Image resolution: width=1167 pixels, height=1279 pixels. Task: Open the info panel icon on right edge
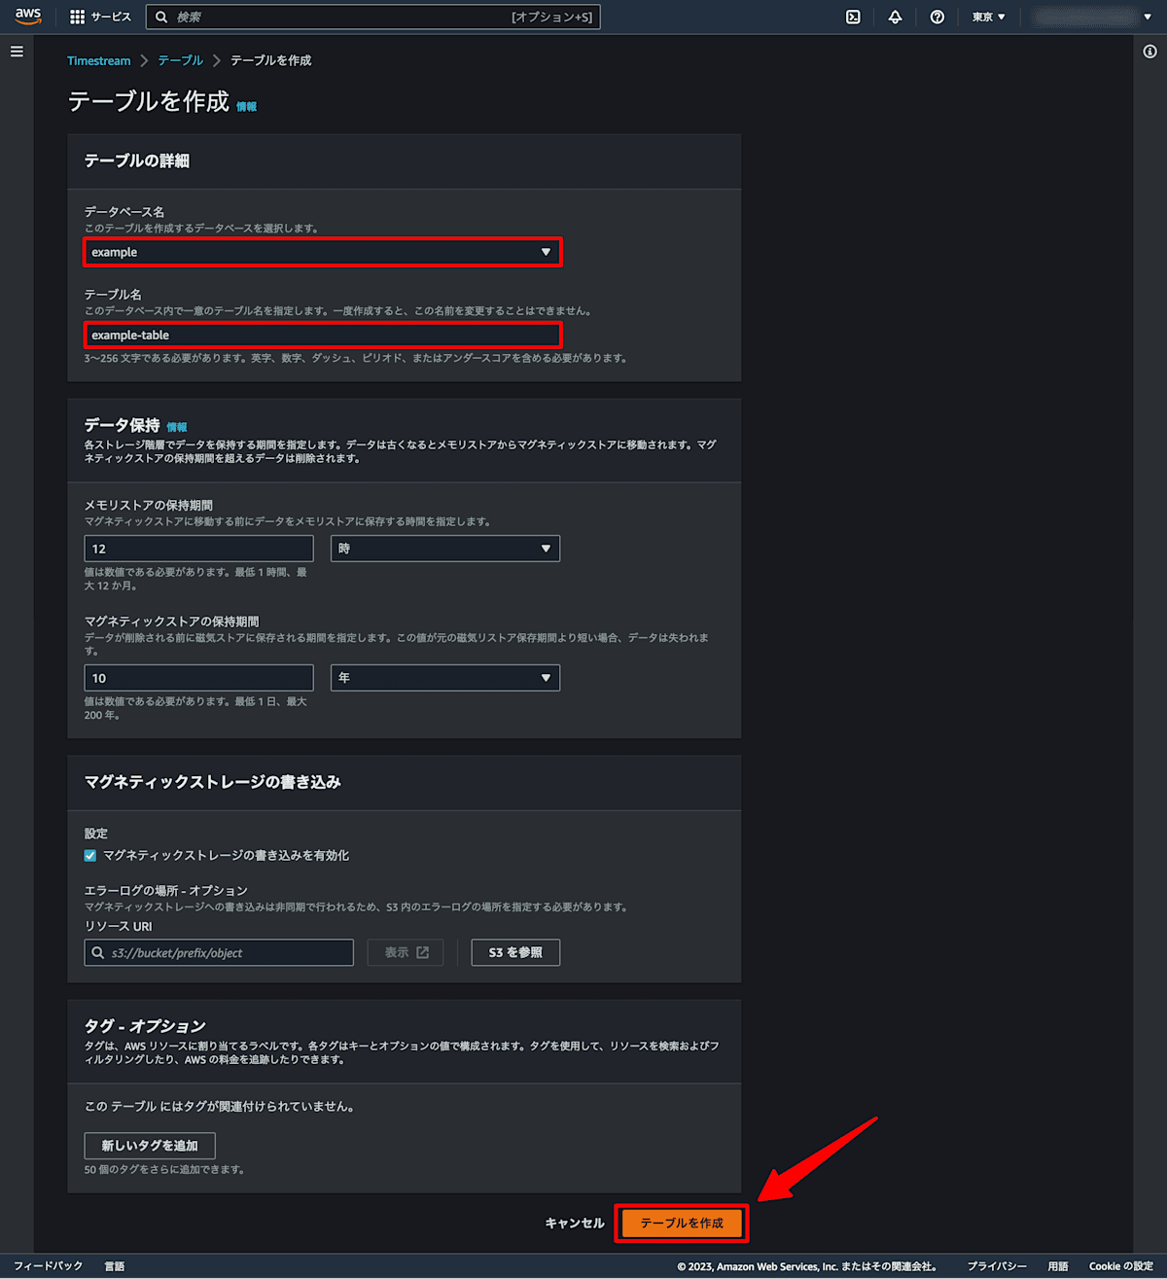pyautogui.click(x=1149, y=52)
